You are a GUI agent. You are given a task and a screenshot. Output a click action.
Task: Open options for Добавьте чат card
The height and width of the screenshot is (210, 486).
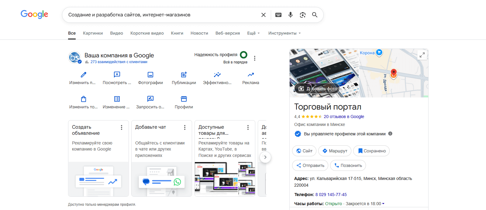pyautogui.click(x=185, y=127)
